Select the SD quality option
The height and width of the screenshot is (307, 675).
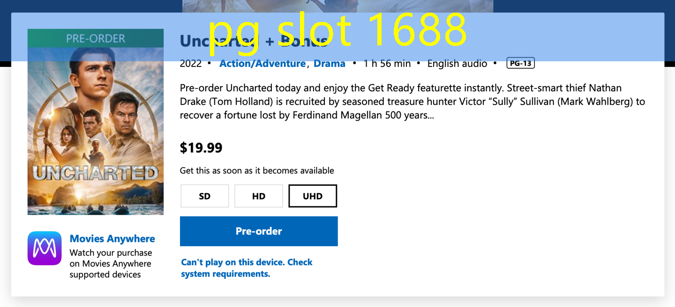point(205,196)
